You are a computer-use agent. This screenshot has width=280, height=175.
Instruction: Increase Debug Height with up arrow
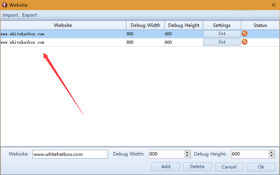[x=271, y=152]
